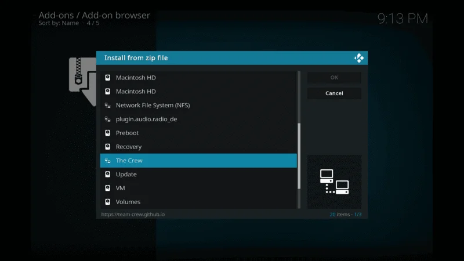This screenshot has height=261, width=464.
Task: Click the drive icon next to Volumes
Action: click(108, 202)
